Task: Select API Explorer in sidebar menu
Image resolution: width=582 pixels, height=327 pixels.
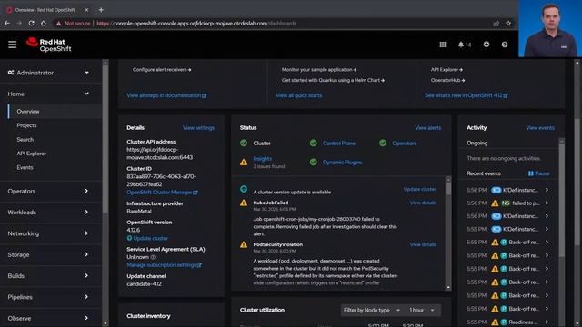Action: [x=32, y=154]
